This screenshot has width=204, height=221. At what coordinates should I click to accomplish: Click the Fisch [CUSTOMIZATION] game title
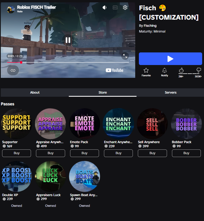pos(169,13)
